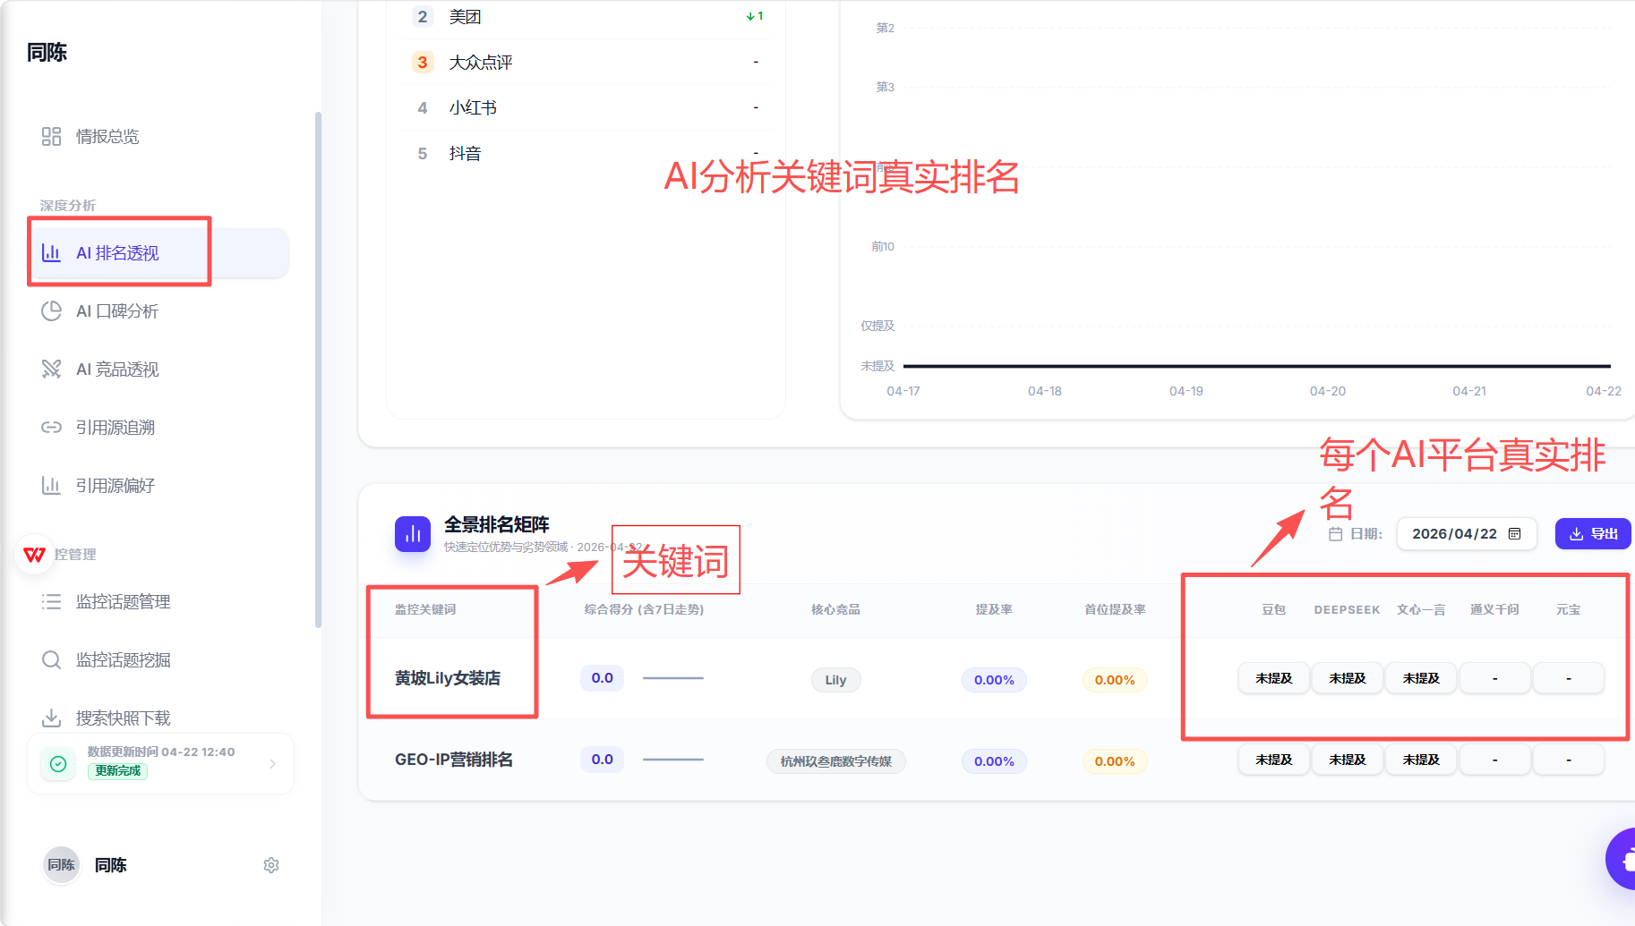1635x926 pixels.
Task: Click the AI 竞品透视 crossed swords icon
Action: pyautogui.click(x=51, y=370)
